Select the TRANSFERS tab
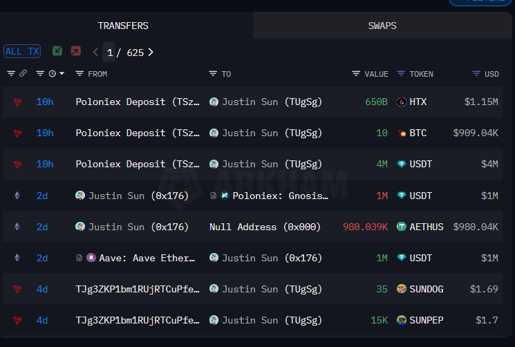515x347 pixels. pyautogui.click(x=123, y=26)
